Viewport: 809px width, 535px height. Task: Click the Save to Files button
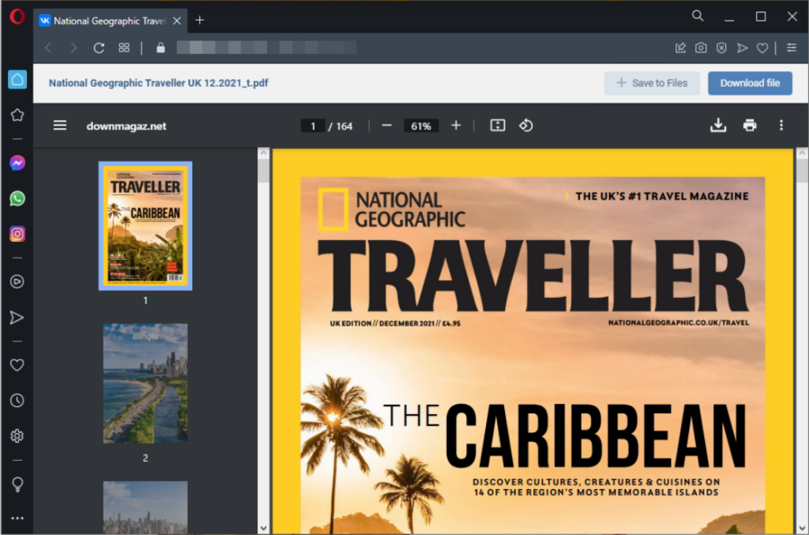pyautogui.click(x=652, y=83)
